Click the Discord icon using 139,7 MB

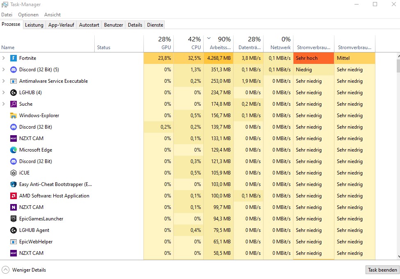(x=13, y=127)
